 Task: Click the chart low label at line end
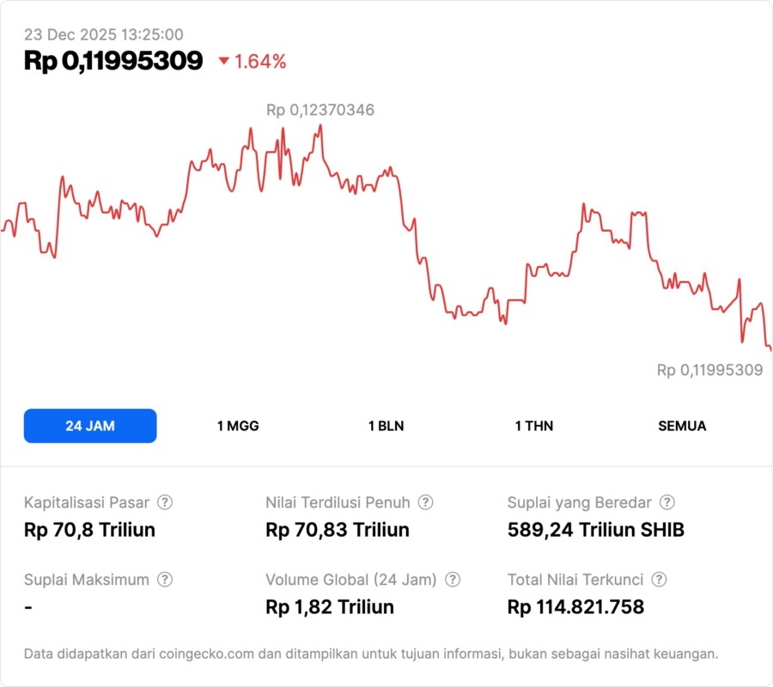click(x=709, y=370)
